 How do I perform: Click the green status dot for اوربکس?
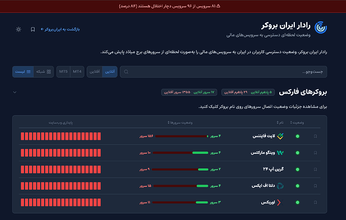[x=297, y=202]
